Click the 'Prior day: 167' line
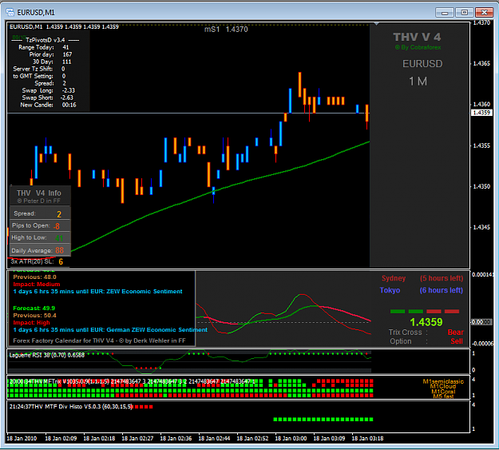Image resolution: width=499 pixels, height=450 pixels. (x=51, y=54)
